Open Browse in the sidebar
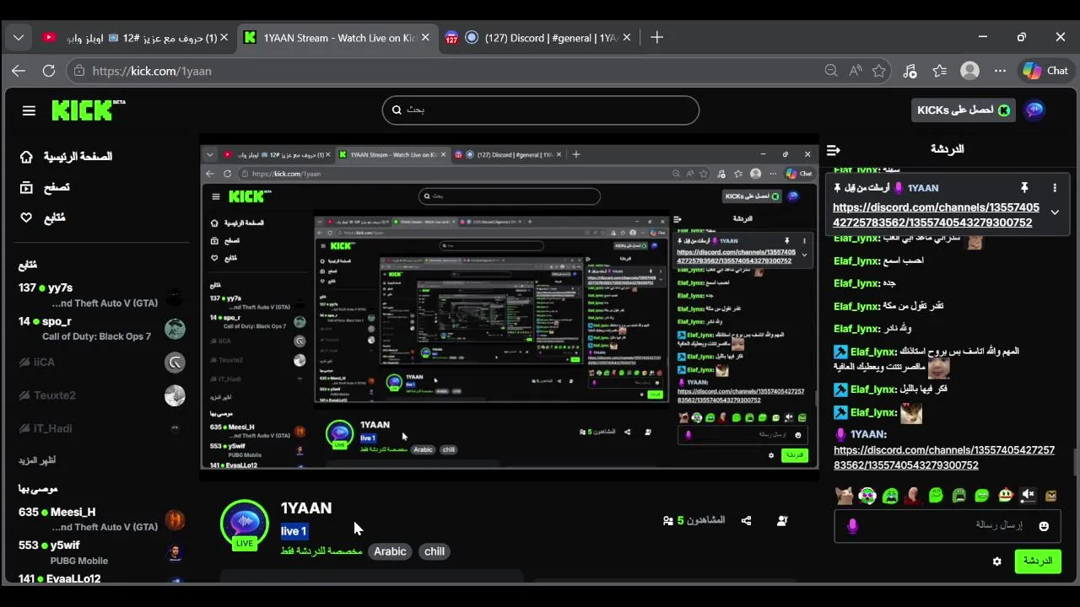Viewport: 1080px width, 607px height. tap(45, 187)
